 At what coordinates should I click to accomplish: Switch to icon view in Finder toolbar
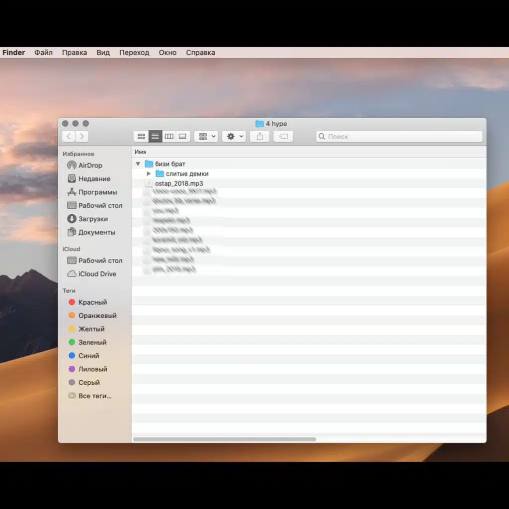(x=141, y=136)
